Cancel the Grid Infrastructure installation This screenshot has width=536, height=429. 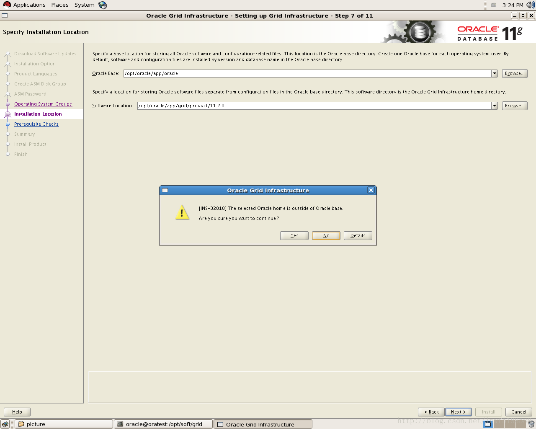click(519, 412)
